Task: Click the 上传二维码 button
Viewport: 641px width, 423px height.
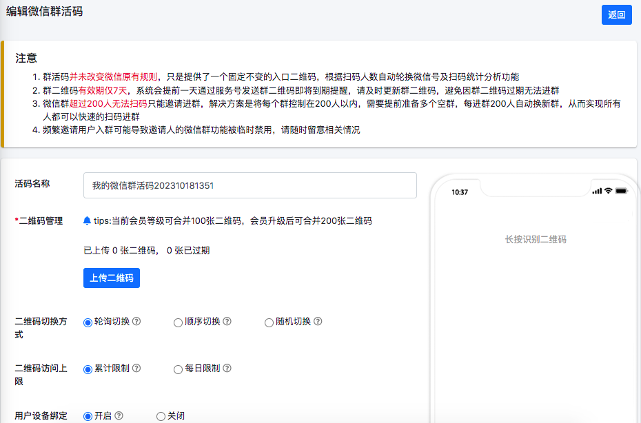Action: tap(111, 278)
